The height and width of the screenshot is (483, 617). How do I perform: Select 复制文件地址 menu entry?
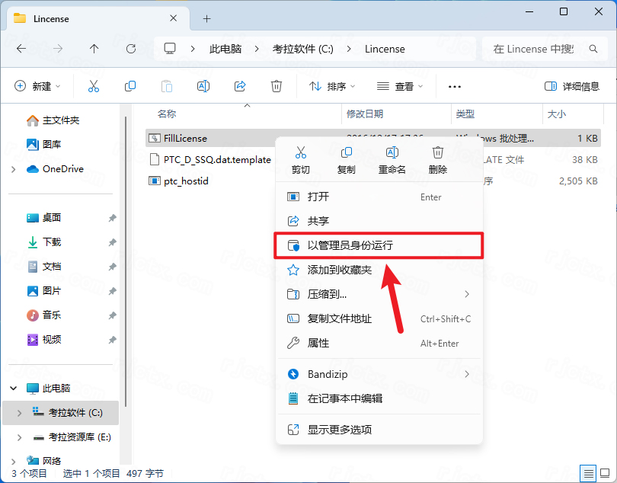tap(379, 318)
